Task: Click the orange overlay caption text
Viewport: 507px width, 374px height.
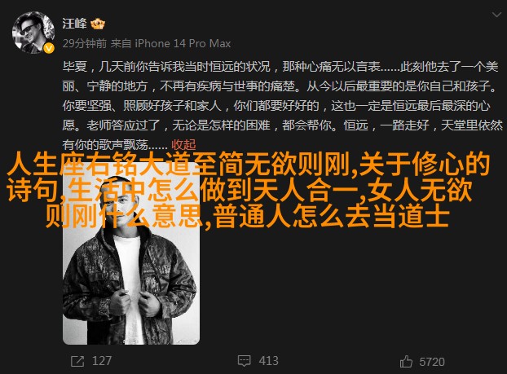Action: pyautogui.click(x=248, y=190)
